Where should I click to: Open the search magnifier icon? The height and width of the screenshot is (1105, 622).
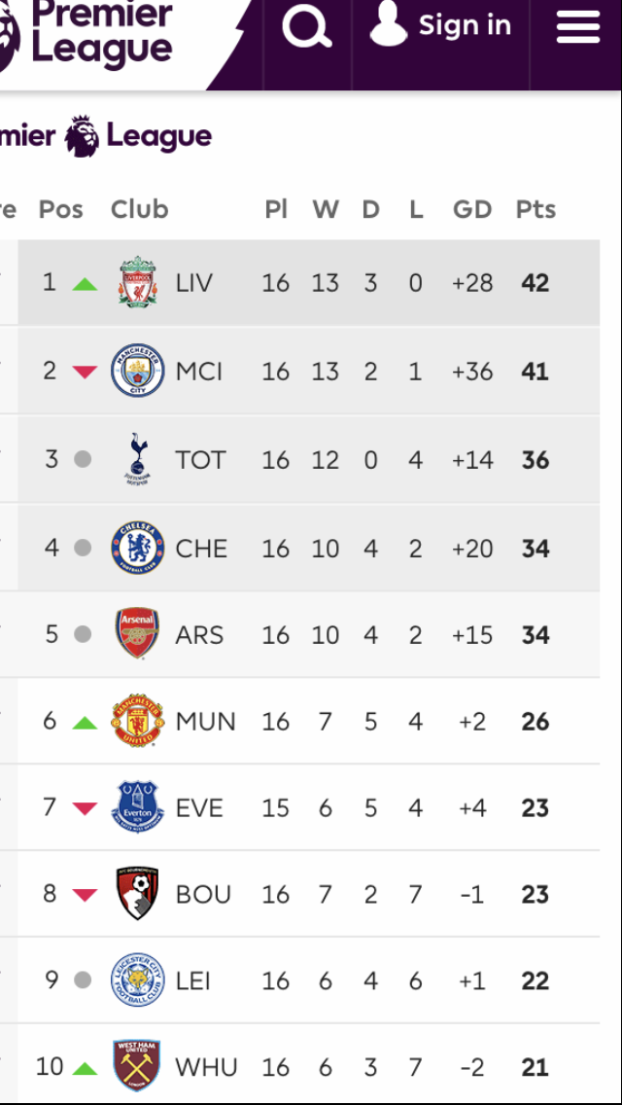click(x=307, y=27)
